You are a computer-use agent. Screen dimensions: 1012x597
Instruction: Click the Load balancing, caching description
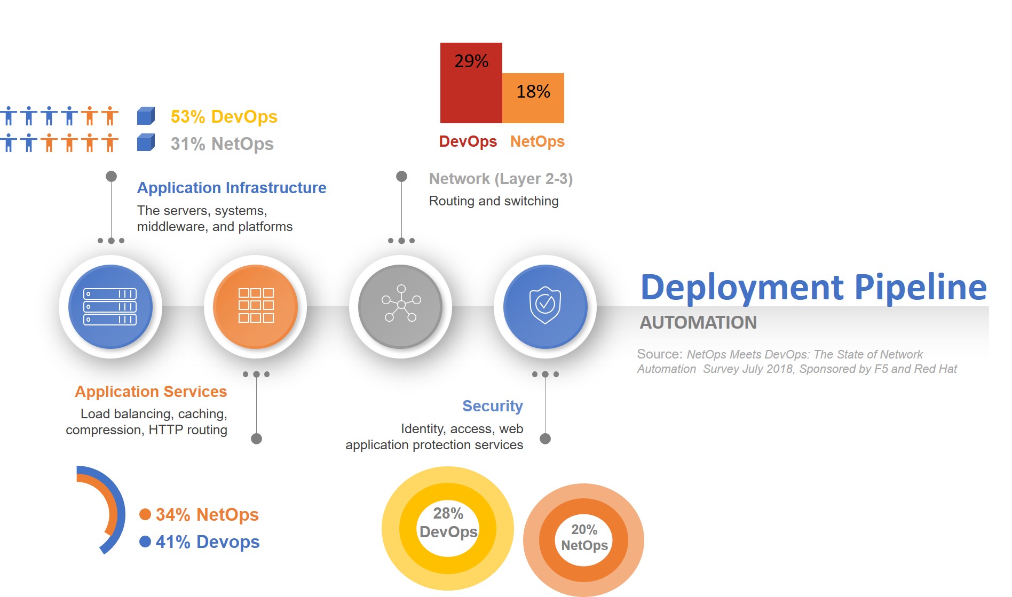[147, 422]
